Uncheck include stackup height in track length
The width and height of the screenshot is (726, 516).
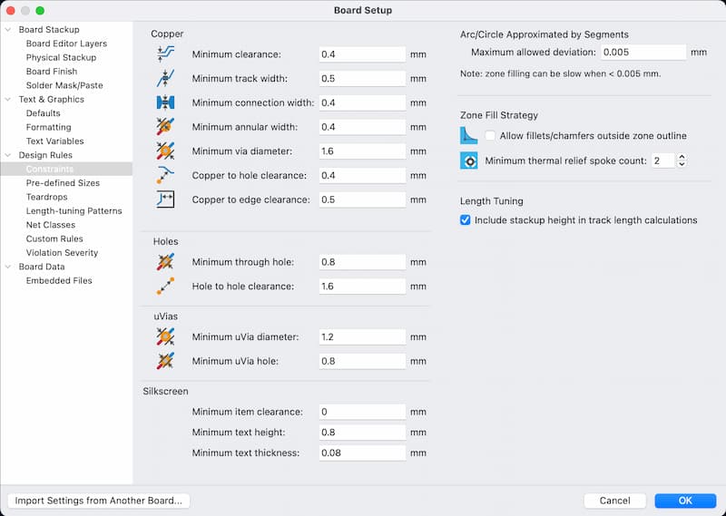coord(466,219)
